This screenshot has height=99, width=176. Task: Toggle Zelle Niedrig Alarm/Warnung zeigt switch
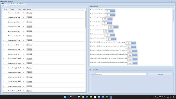pos(132,51)
